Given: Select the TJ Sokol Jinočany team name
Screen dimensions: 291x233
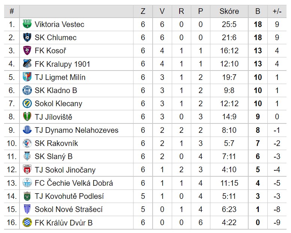Looking at the screenshot, I should tap(65, 170).
